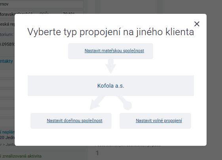Click the dialog heading Vyberte typ propojení

pos(110,32)
